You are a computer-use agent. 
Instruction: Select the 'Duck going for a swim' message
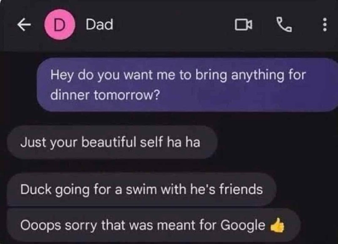pyautogui.click(x=141, y=189)
